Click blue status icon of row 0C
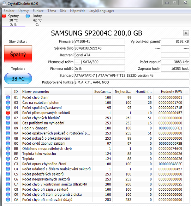This screenshot has height=206, width=191. tap(8, 144)
